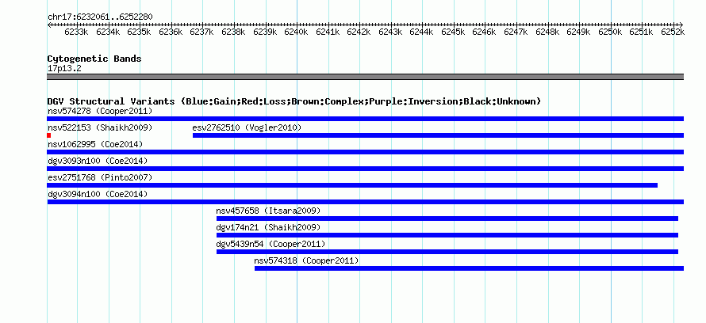Screen dimensions: 706x323
Task: Click the nsv522153 (Shaikh2009) label
Action: 100,127
